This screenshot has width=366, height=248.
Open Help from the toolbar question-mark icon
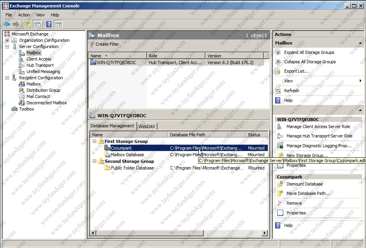49,24
